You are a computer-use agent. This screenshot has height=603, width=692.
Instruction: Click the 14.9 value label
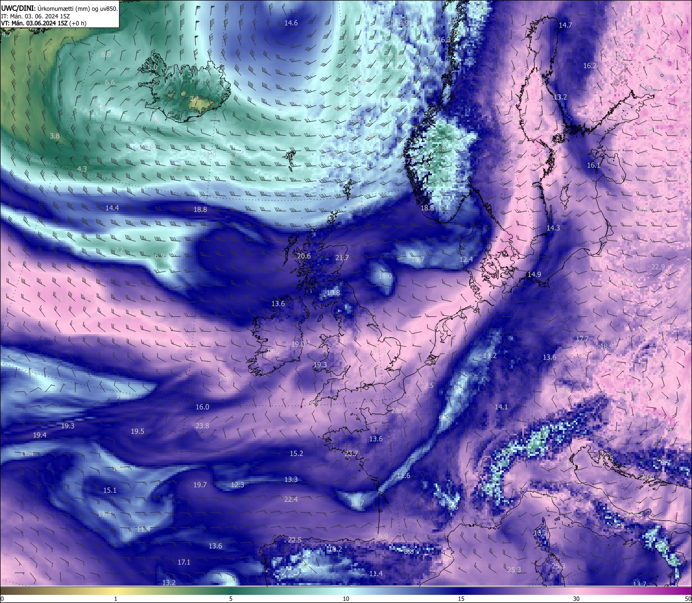(534, 274)
